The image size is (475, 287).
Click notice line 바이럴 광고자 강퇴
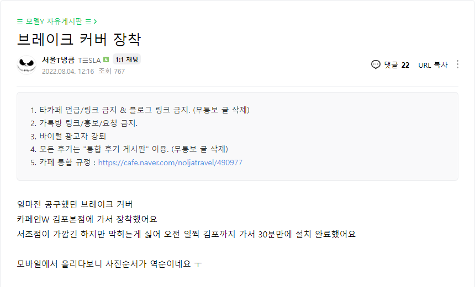click(x=72, y=136)
